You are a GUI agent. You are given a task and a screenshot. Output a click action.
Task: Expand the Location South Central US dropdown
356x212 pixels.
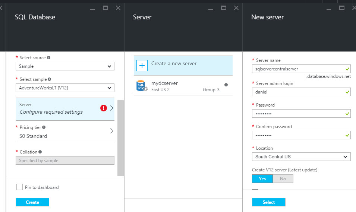(301, 157)
